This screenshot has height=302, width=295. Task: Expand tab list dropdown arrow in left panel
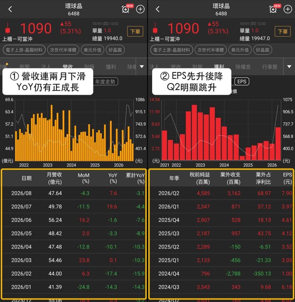[x=142, y=67]
